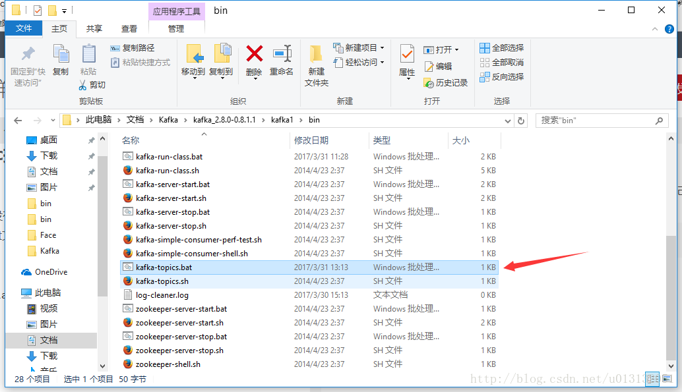The width and height of the screenshot is (682, 392).
Task: Switch to the 查看 ribbon tab
Action: click(x=128, y=28)
